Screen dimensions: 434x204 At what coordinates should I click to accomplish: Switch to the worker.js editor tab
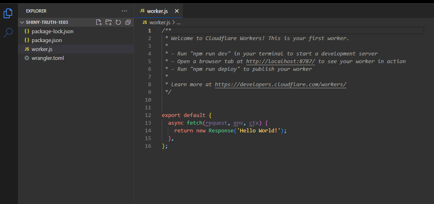pos(158,11)
